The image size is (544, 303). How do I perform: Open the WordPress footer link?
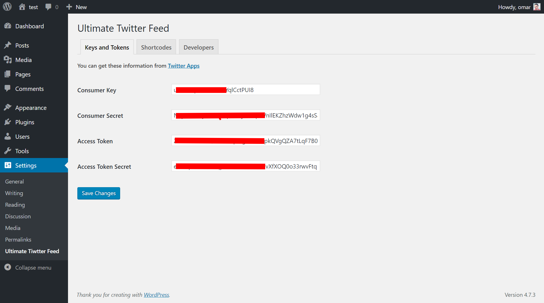[x=156, y=295]
